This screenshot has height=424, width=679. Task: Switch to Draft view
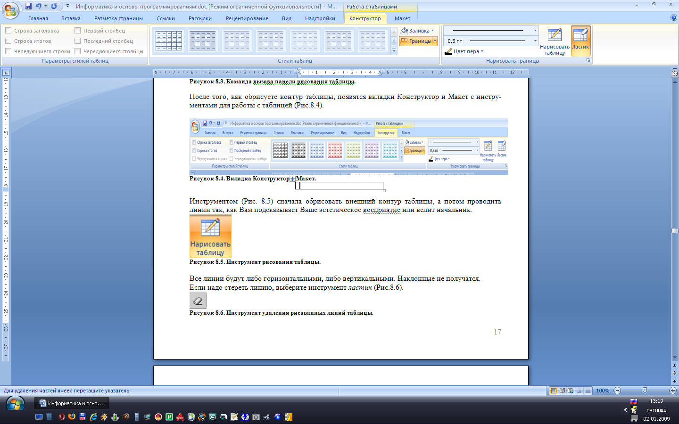[588, 391]
